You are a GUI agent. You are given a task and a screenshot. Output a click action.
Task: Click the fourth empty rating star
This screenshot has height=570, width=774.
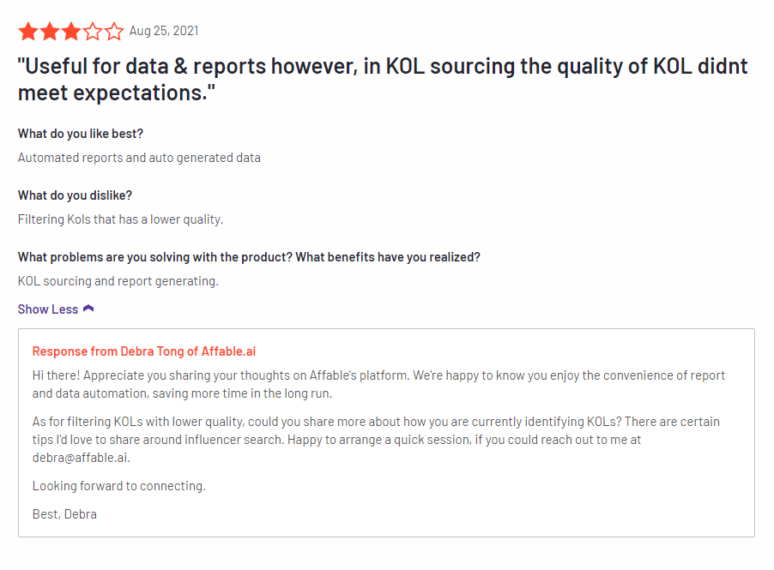pyautogui.click(x=93, y=31)
